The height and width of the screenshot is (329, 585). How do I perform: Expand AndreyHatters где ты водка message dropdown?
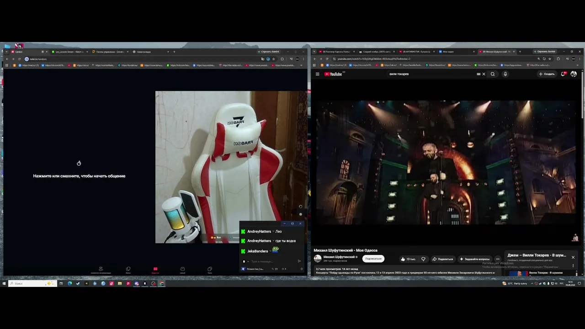[273, 241]
